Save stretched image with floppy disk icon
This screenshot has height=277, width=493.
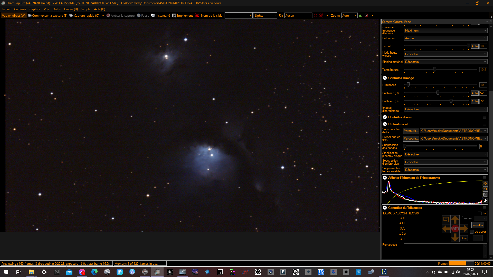[x=485, y=195]
